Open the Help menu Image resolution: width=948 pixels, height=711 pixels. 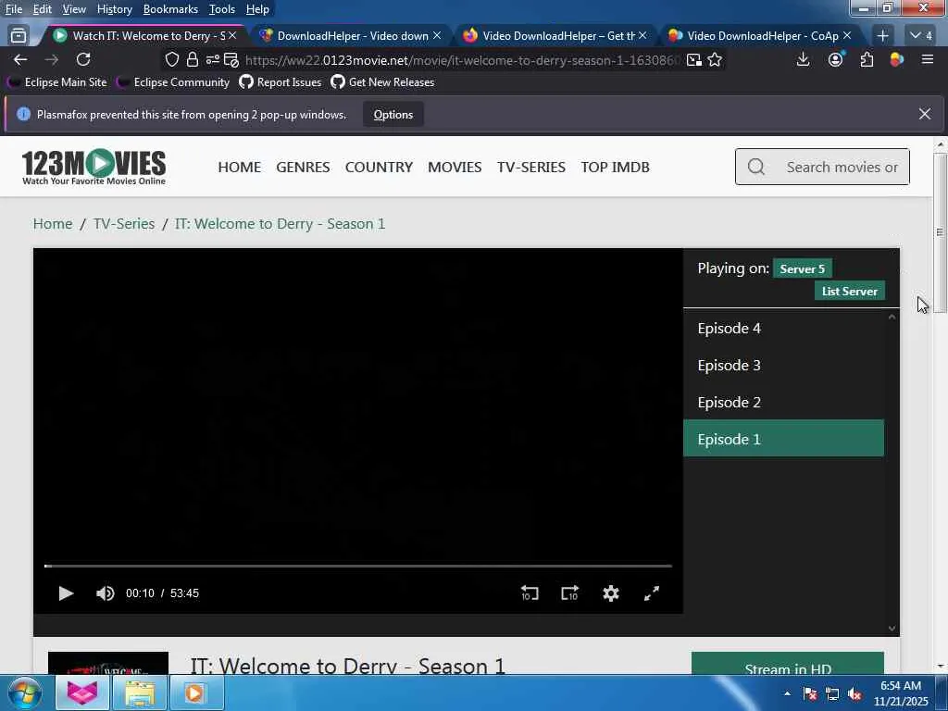(x=257, y=9)
